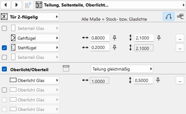The width and height of the screenshot is (186, 114).
Task: Open more options for Gehflügel row
Action: coord(180,38)
